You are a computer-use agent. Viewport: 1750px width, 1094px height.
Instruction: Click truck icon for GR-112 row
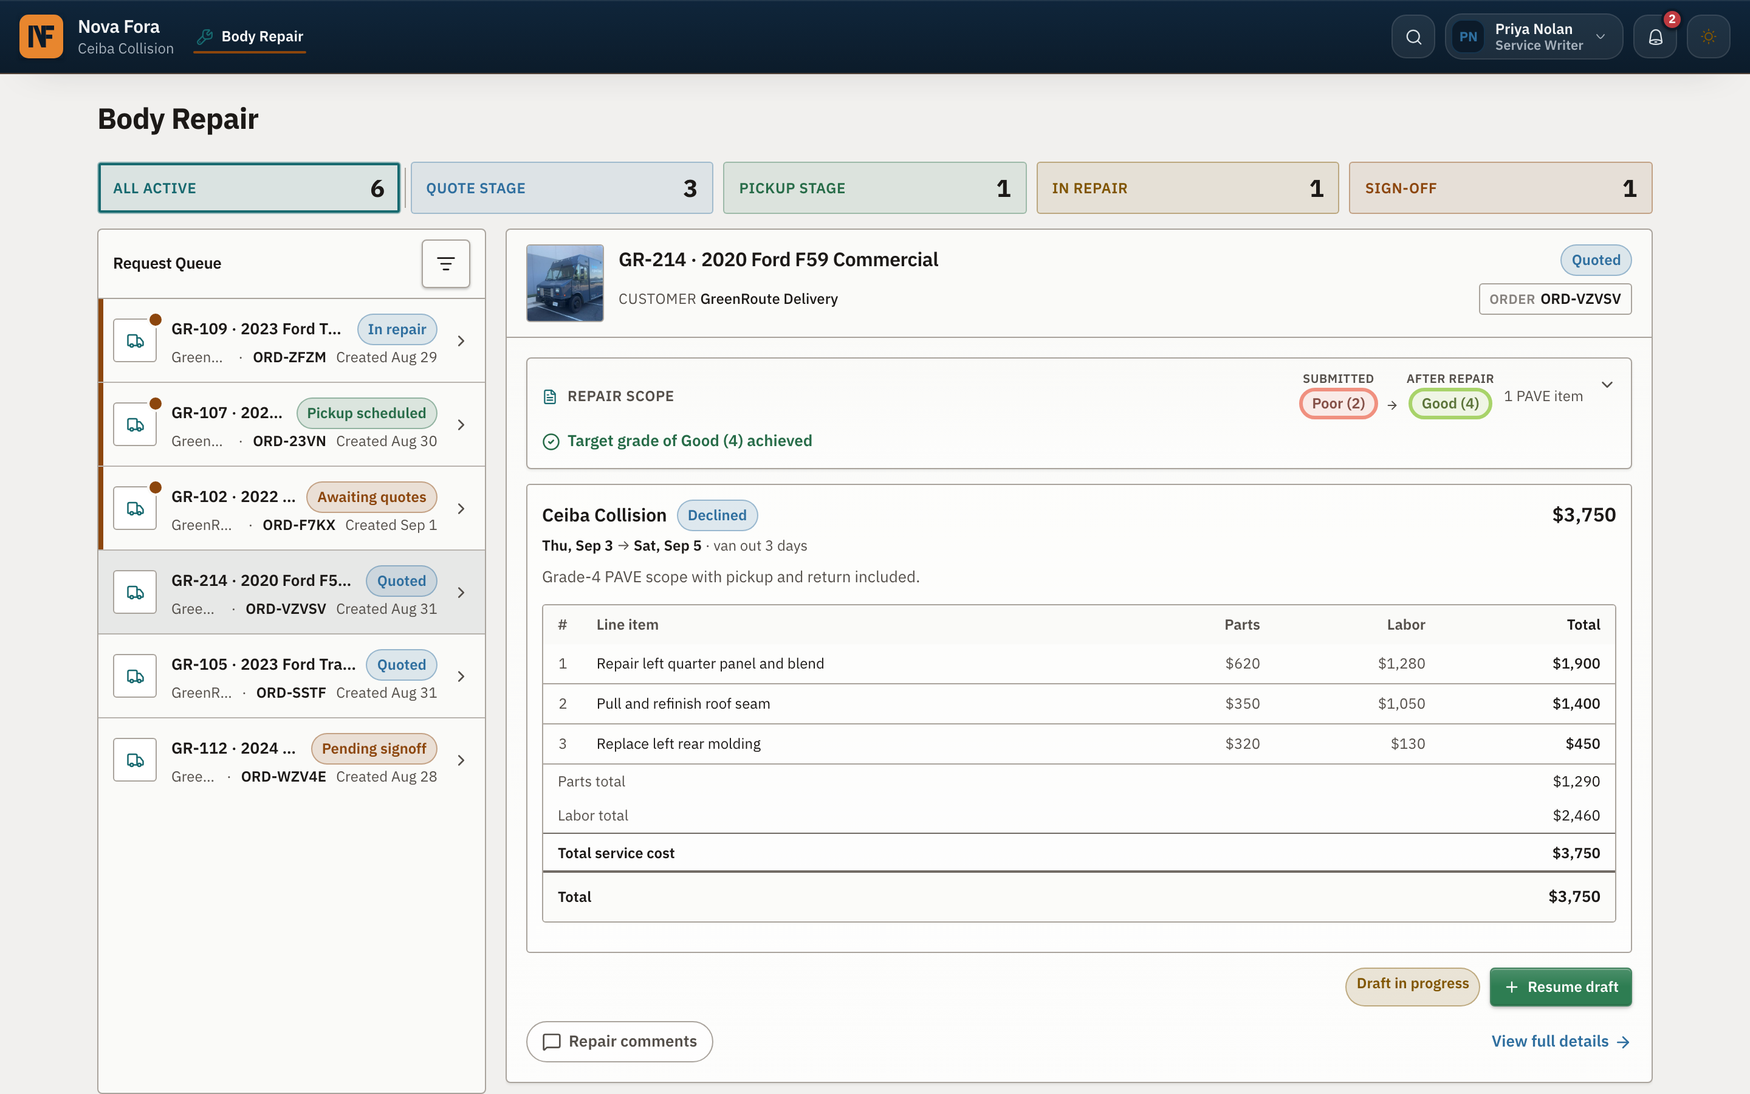(x=136, y=760)
